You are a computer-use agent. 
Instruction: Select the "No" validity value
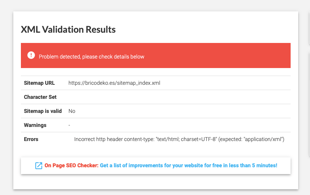pyautogui.click(x=72, y=111)
